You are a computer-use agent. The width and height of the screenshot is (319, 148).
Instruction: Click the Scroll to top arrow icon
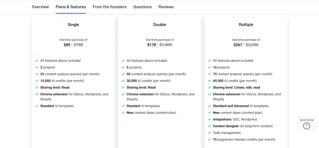point(307,126)
